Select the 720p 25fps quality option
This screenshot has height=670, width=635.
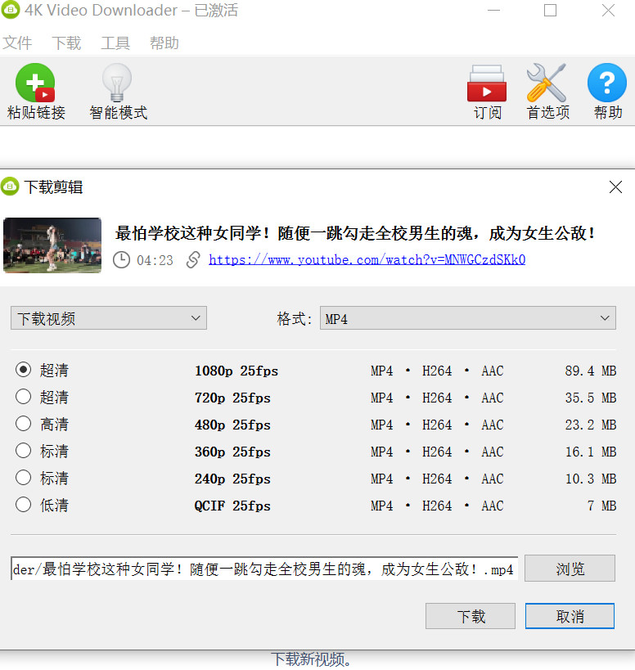pyautogui.click(x=24, y=398)
